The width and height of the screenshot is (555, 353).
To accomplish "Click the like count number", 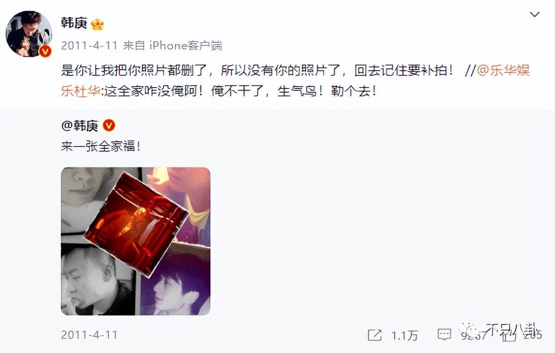I will (533, 335).
